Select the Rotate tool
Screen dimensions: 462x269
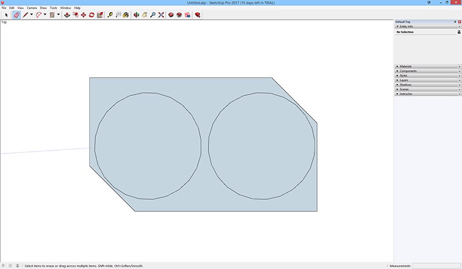pyautogui.click(x=91, y=15)
